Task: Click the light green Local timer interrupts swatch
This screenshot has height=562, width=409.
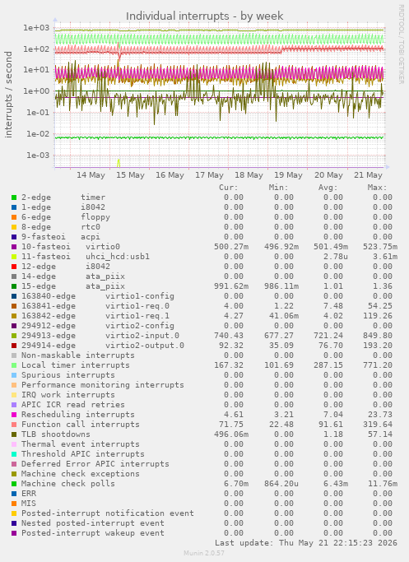Action: point(14,365)
